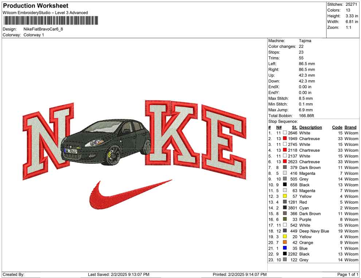Screen dimensions: 361x278
Task: Click the embroidered letter N
Action: pos(48,141)
